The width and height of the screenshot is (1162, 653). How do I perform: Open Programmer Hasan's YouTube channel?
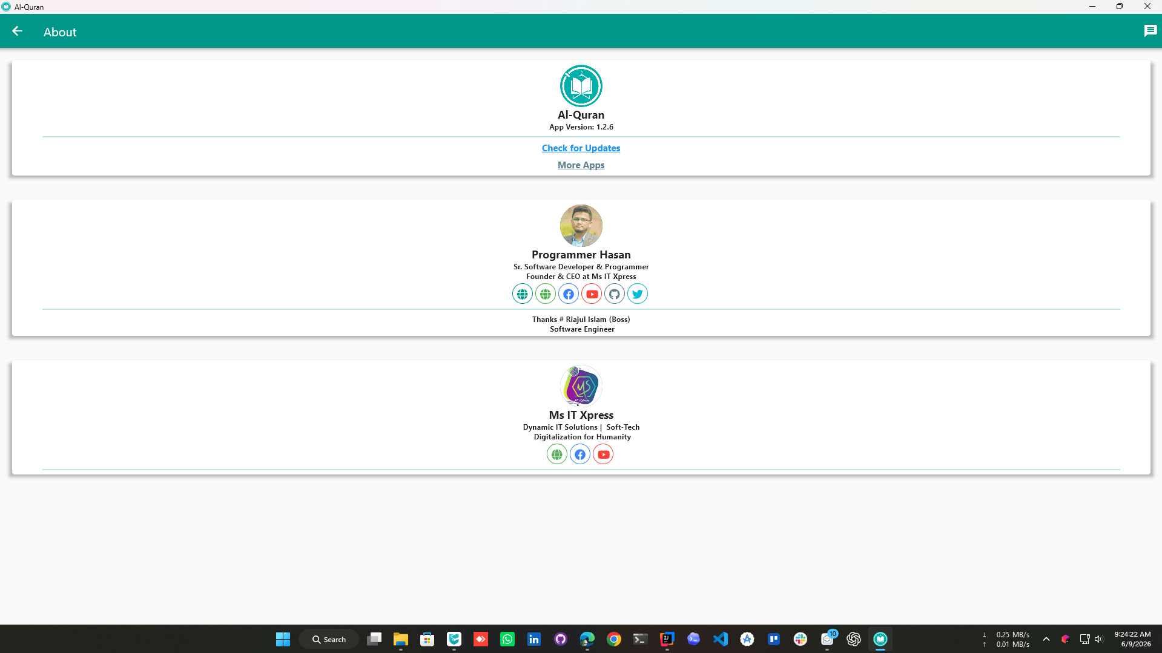(x=592, y=294)
